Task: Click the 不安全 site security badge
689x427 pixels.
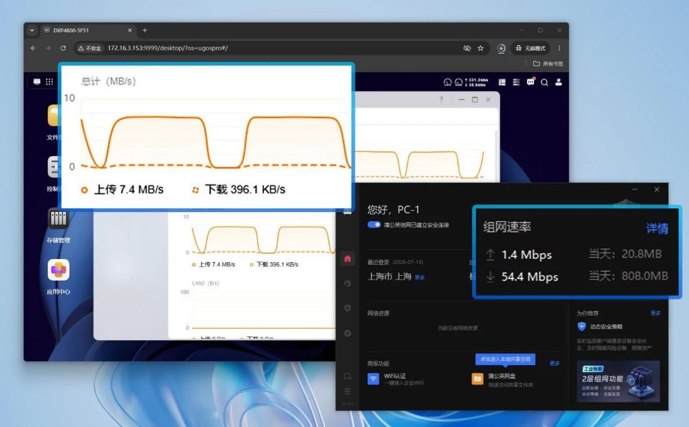Action: pyautogui.click(x=90, y=48)
